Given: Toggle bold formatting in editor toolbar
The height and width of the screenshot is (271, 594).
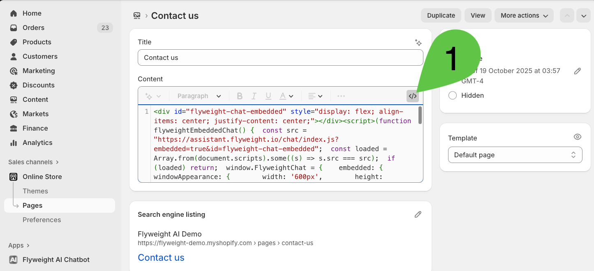Looking at the screenshot, I should click(x=240, y=96).
